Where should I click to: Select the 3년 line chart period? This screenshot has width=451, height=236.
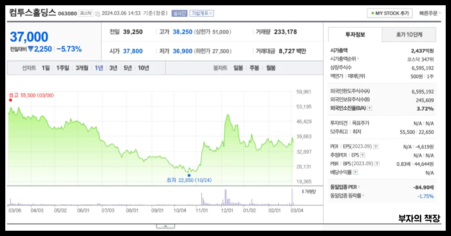click(x=113, y=68)
